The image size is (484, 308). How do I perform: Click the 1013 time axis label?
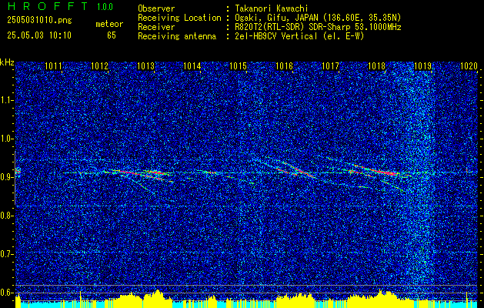(x=145, y=66)
